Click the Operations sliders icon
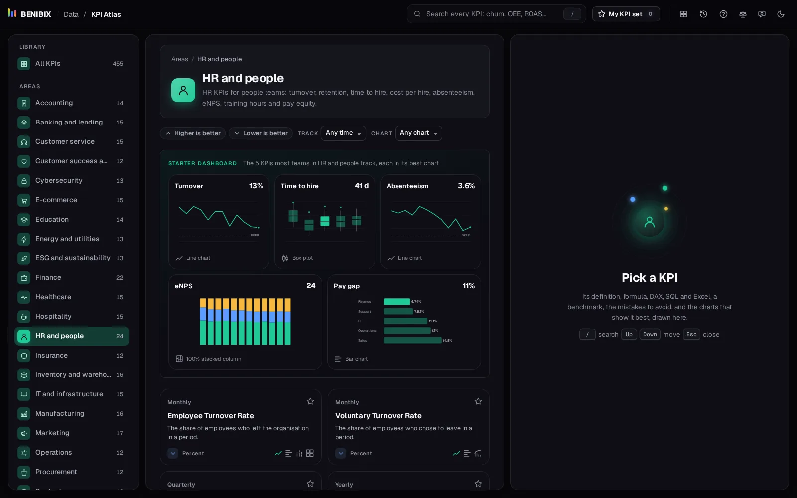Screen dimensions: 797x498 coord(24,453)
